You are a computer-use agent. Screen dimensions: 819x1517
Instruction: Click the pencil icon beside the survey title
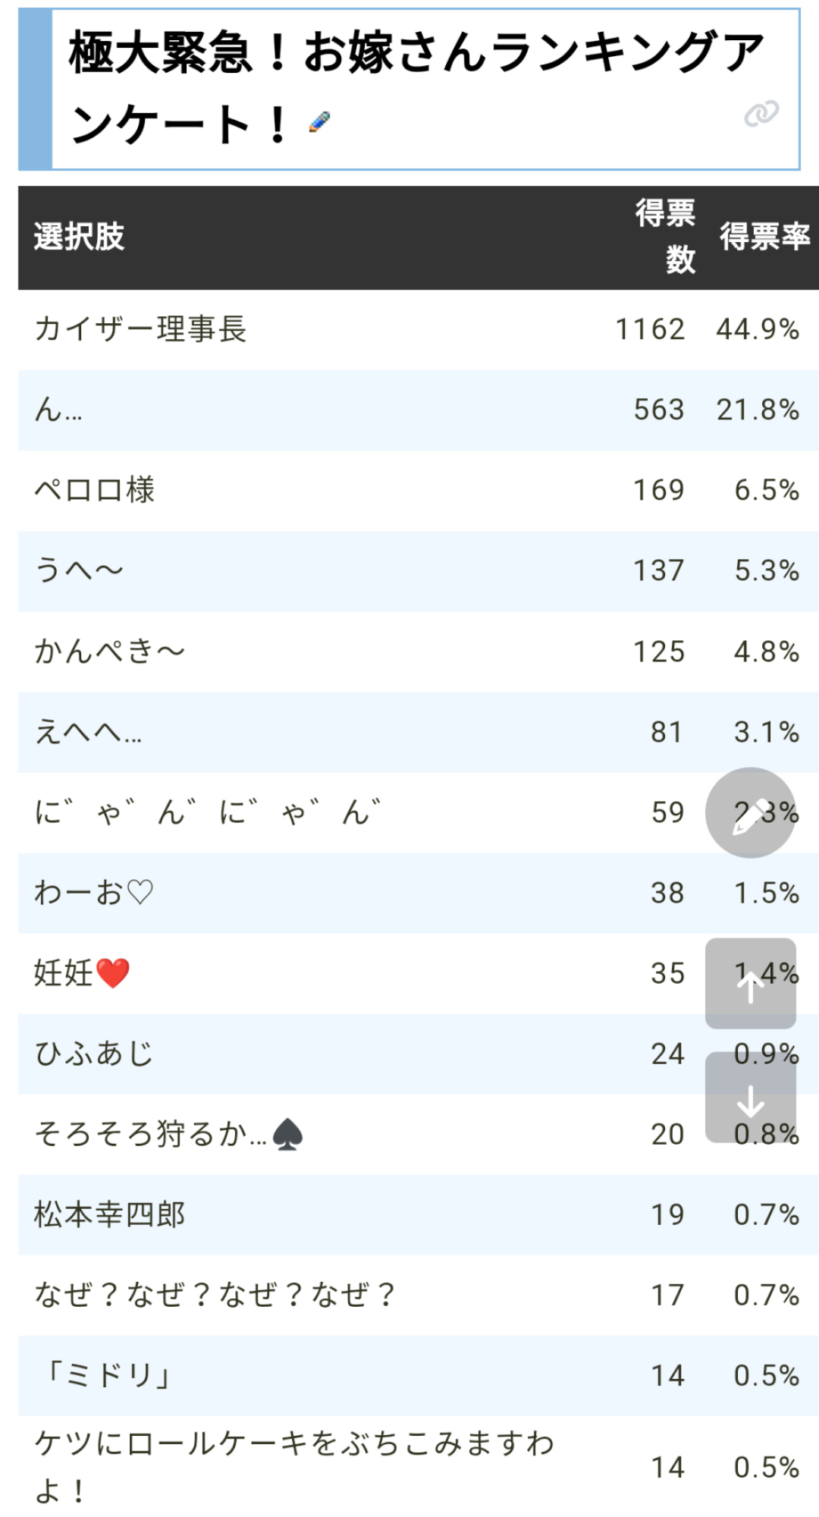coord(320,122)
